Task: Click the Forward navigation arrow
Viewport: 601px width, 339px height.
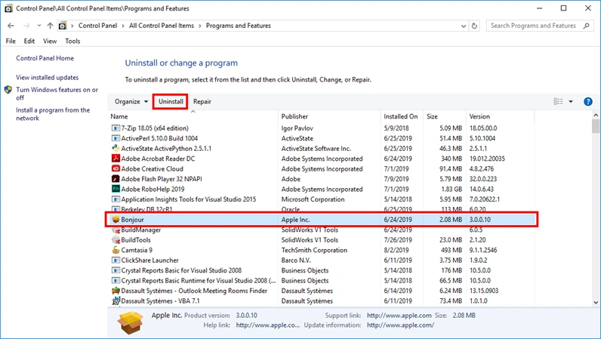Action: coord(26,26)
